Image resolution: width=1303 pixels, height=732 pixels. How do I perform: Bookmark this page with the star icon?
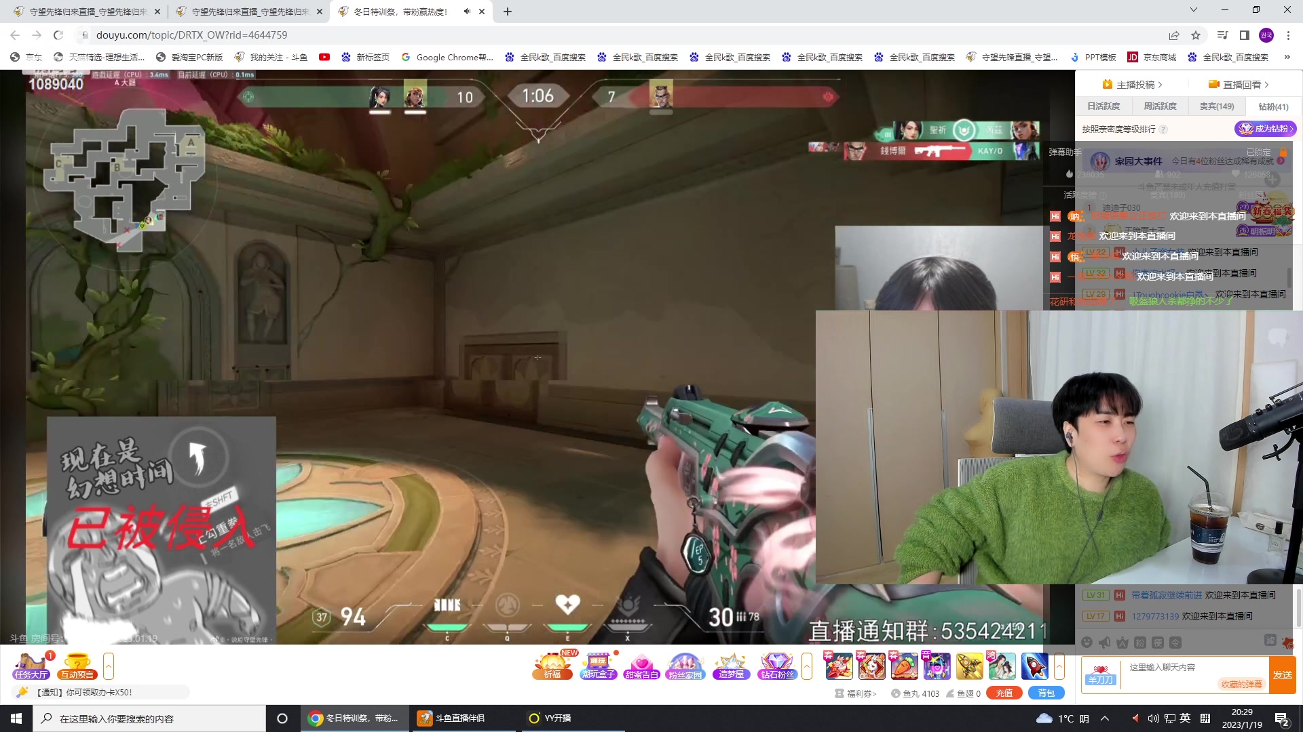(x=1196, y=35)
